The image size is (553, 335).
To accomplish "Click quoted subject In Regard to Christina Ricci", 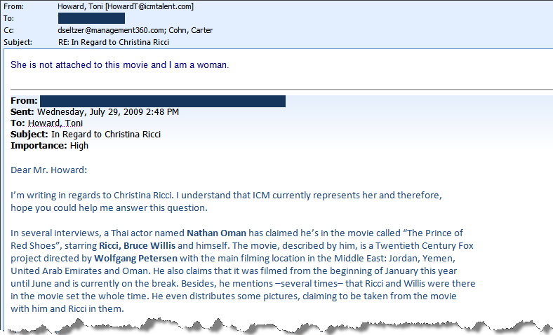I will coord(106,135).
